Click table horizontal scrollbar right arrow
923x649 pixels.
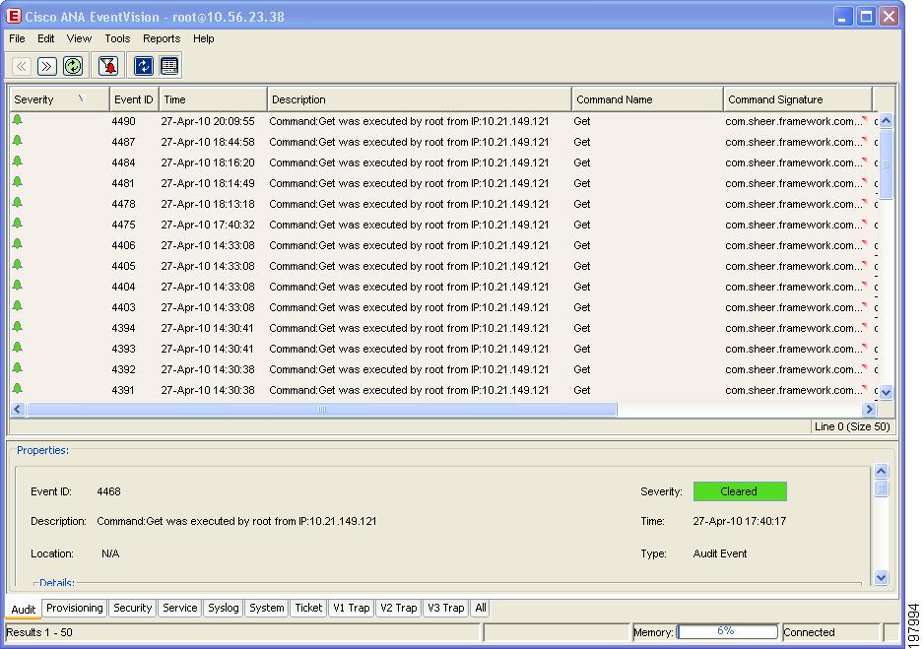(x=870, y=409)
